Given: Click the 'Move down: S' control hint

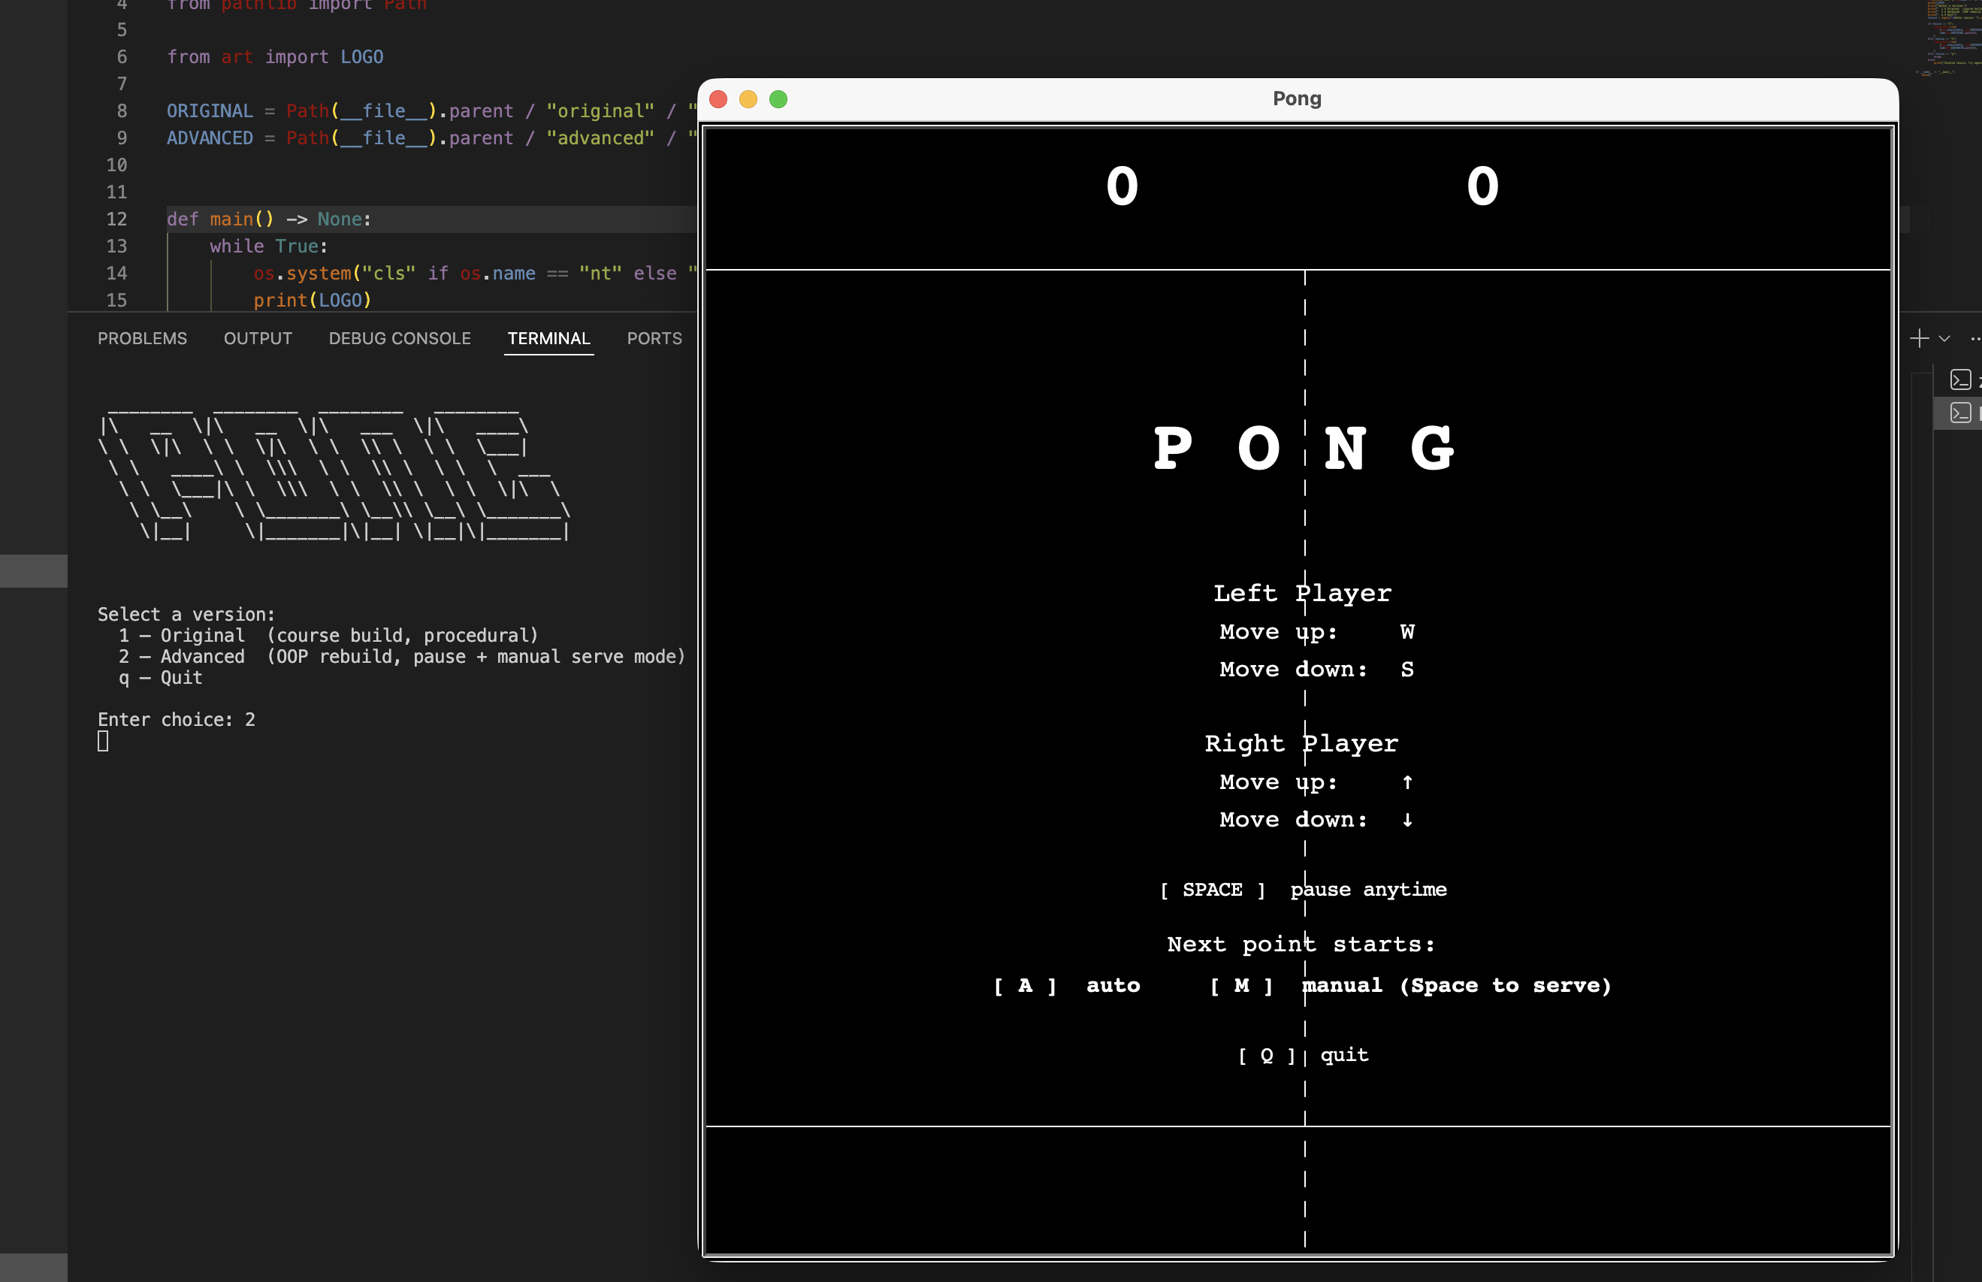Looking at the screenshot, I should pyautogui.click(x=1317, y=670).
